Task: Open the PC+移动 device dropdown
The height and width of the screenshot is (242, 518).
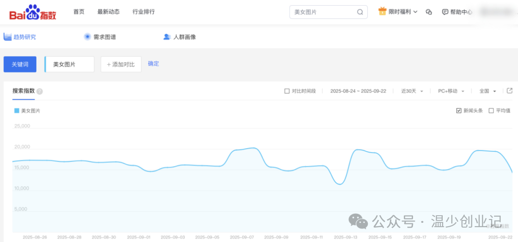Action: point(450,91)
